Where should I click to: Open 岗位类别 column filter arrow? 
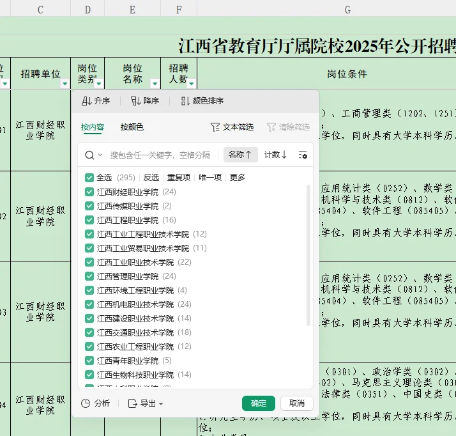coord(99,84)
